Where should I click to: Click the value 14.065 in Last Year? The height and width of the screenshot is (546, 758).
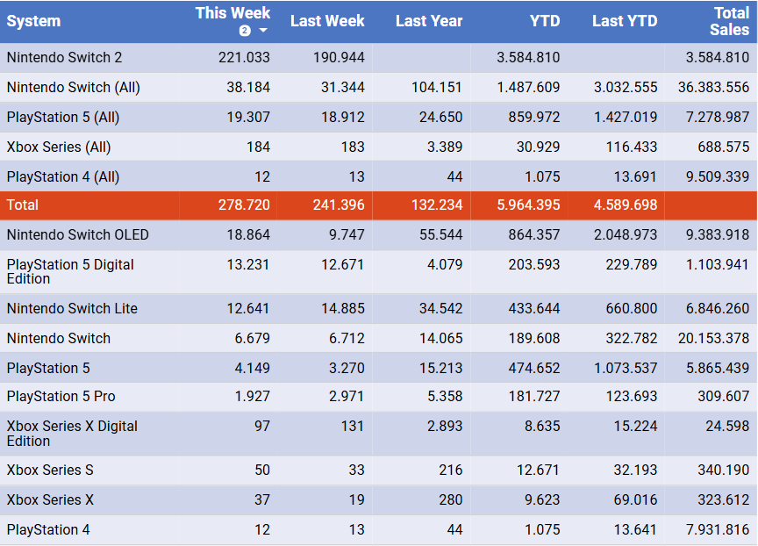pyautogui.click(x=441, y=339)
